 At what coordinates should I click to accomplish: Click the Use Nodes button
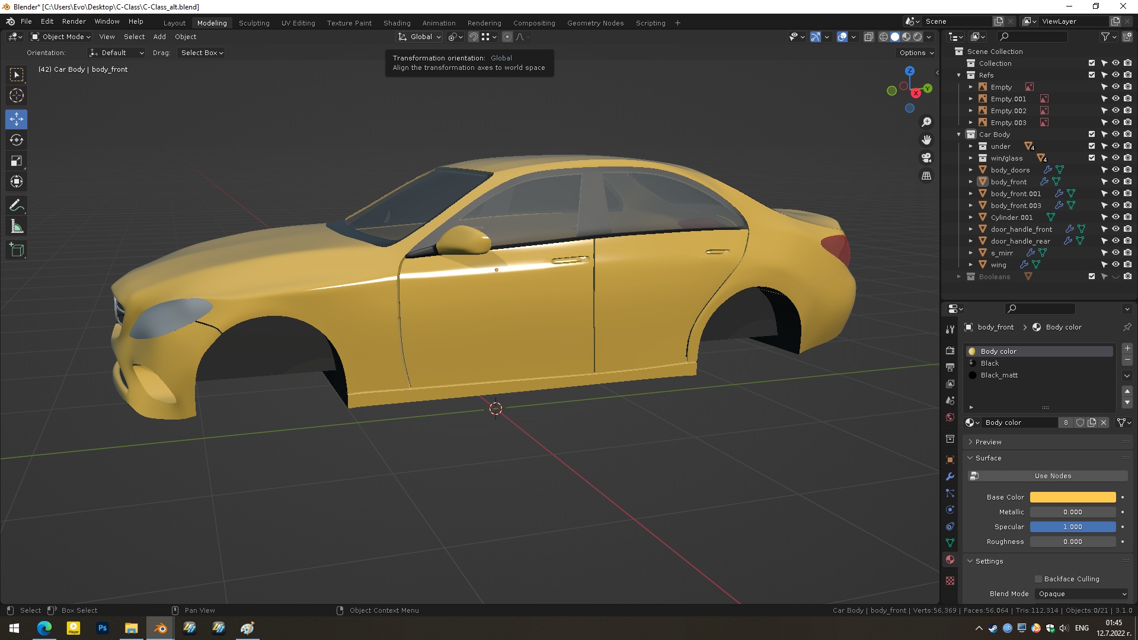coord(1053,476)
